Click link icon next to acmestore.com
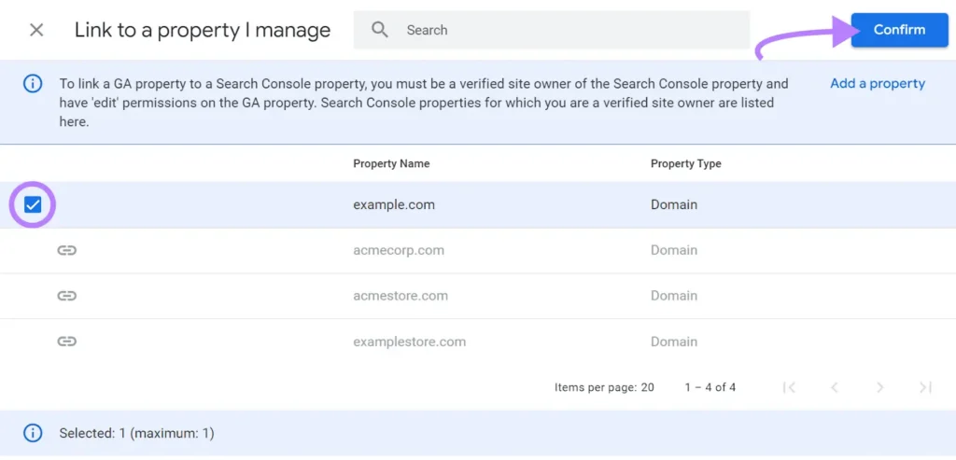The height and width of the screenshot is (460, 956). (x=66, y=296)
